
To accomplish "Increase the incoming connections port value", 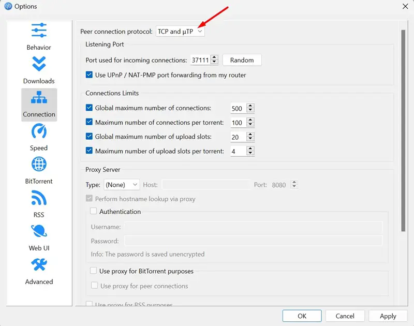I will [214, 57].
